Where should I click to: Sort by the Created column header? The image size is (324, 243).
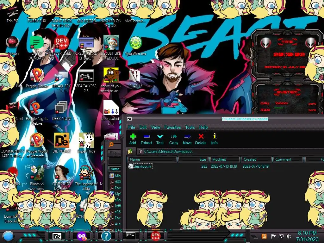click(x=256, y=159)
